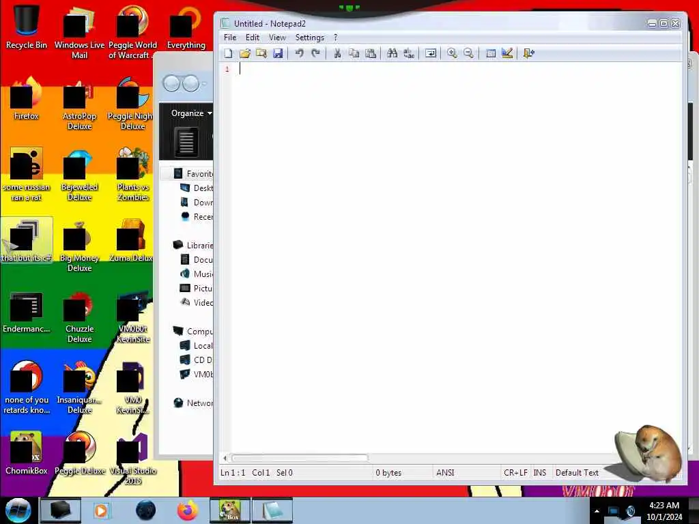This screenshot has width=699, height=524.
Task: Select the Everything desktop icon
Action: [186, 27]
